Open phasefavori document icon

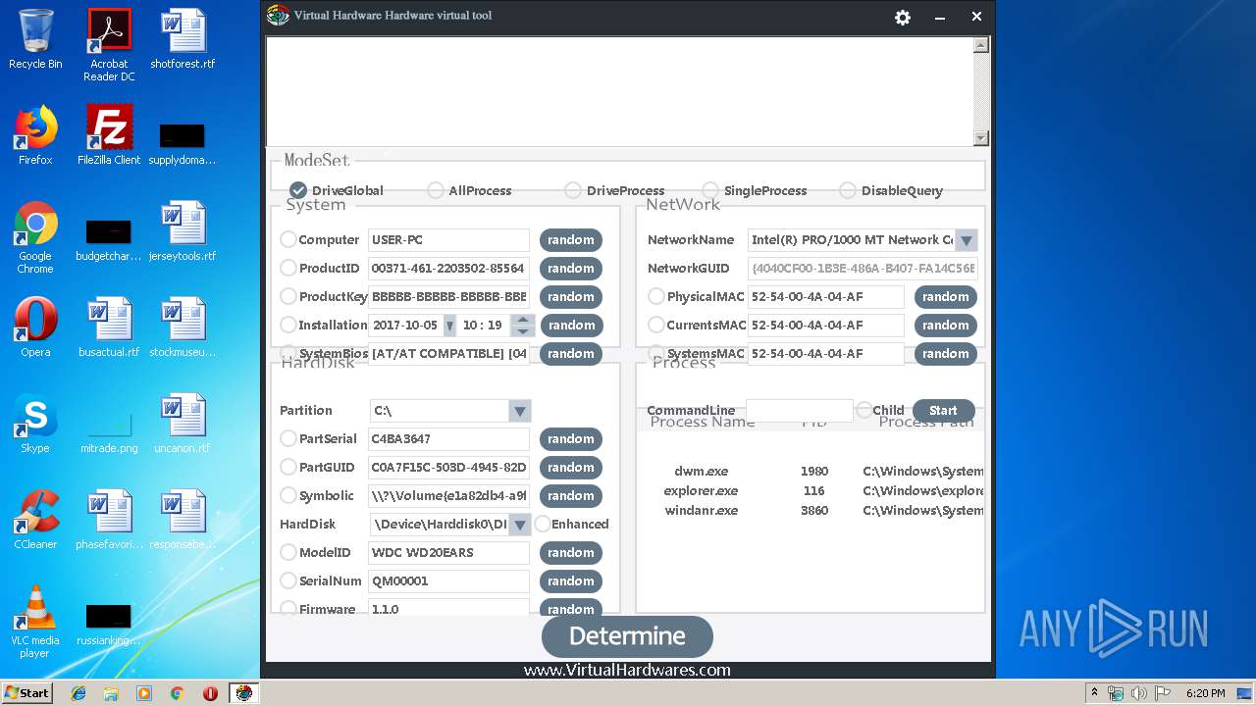pos(109,521)
